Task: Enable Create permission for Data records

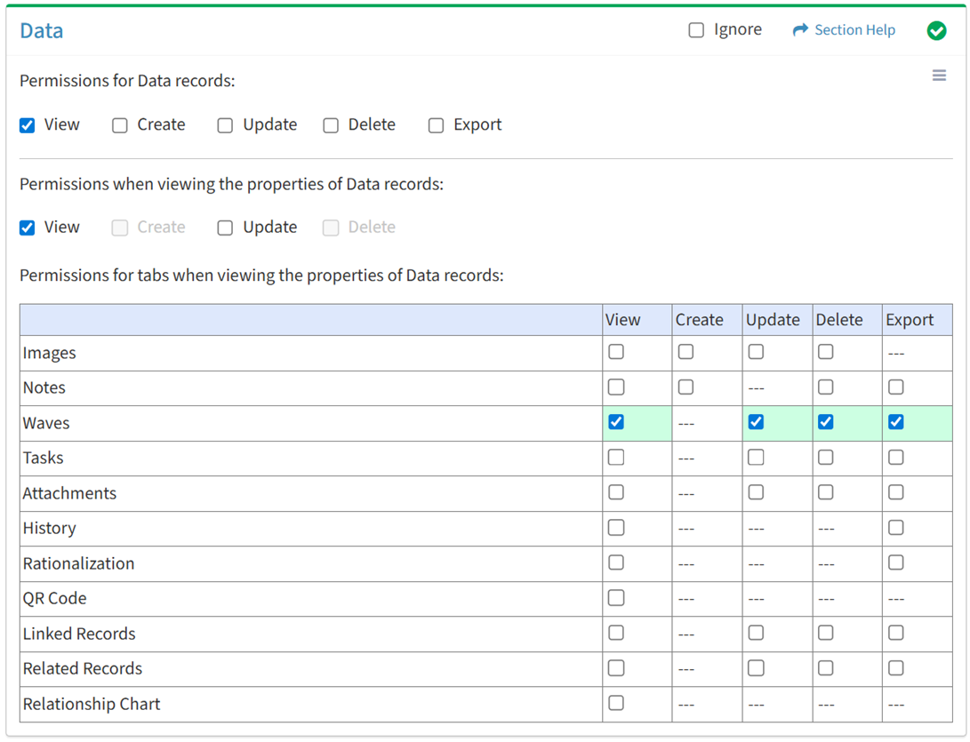Action: 120,125
